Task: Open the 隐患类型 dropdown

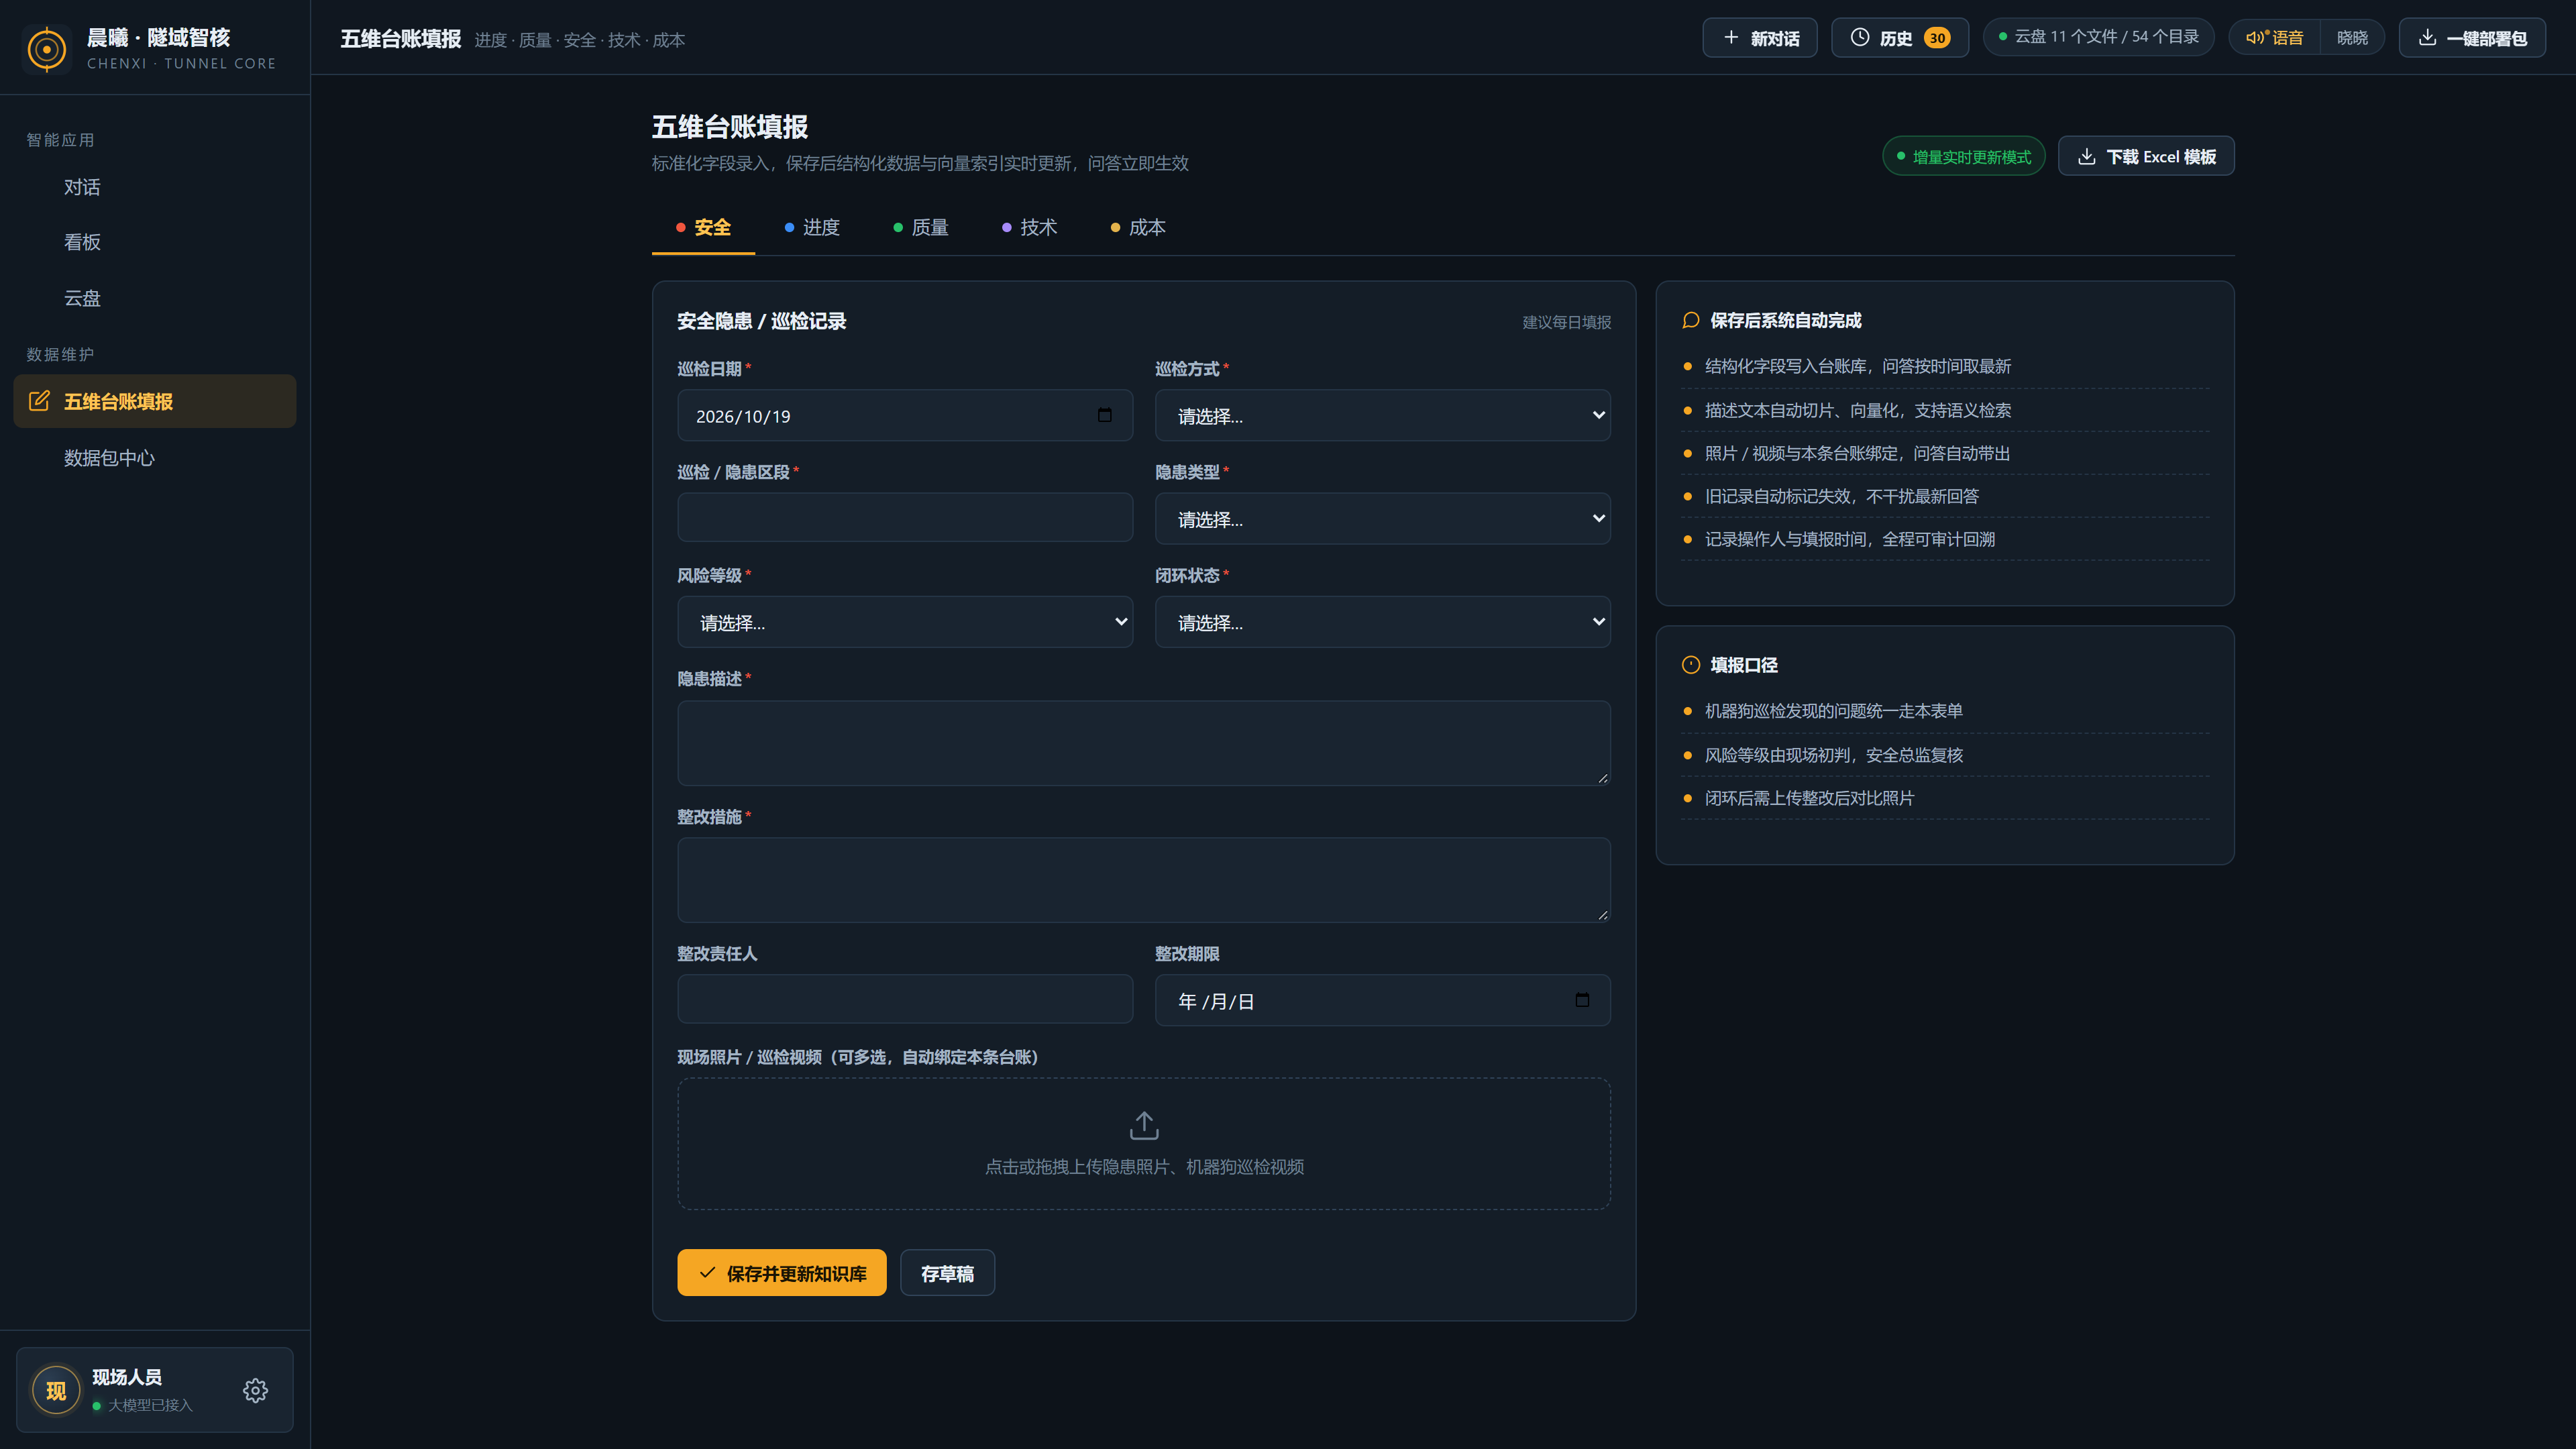Action: [x=1382, y=518]
